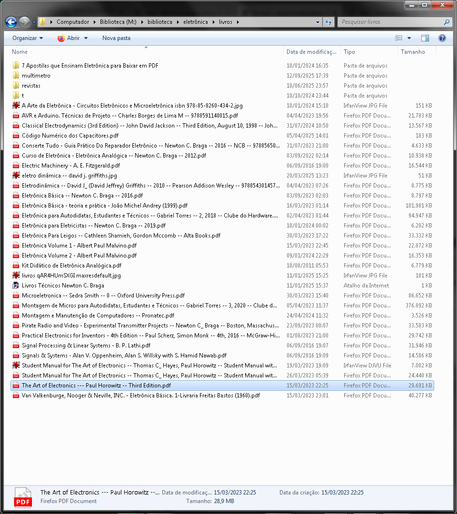Navigate to biblioteca in the breadcrumb
457x514 pixels.
tap(159, 22)
